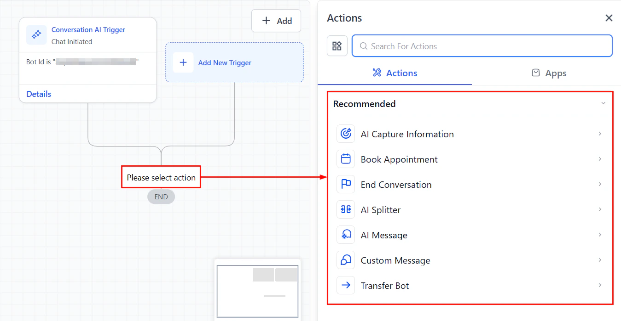Click the Add button on the canvas

(276, 20)
